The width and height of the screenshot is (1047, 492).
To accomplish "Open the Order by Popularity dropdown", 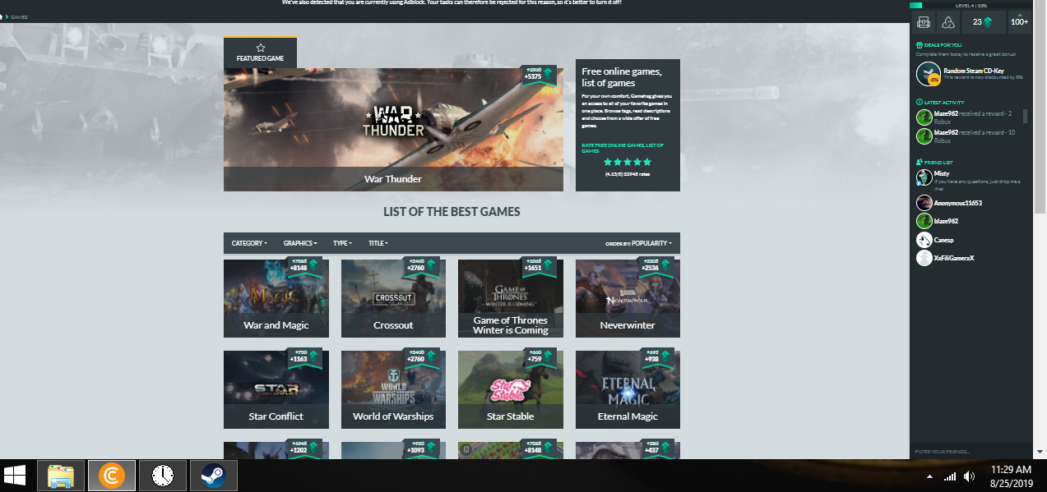I will [638, 243].
